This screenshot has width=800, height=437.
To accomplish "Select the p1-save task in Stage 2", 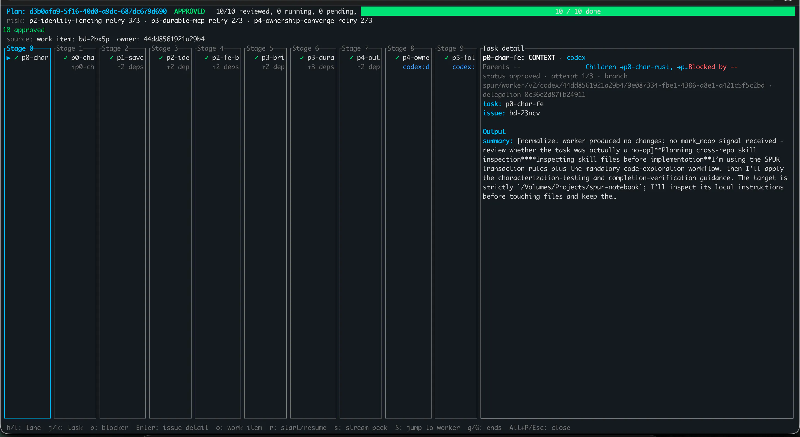I will pyautogui.click(x=130, y=58).
